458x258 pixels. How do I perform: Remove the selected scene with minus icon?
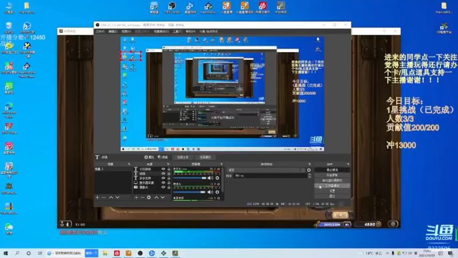coord(104,197)
